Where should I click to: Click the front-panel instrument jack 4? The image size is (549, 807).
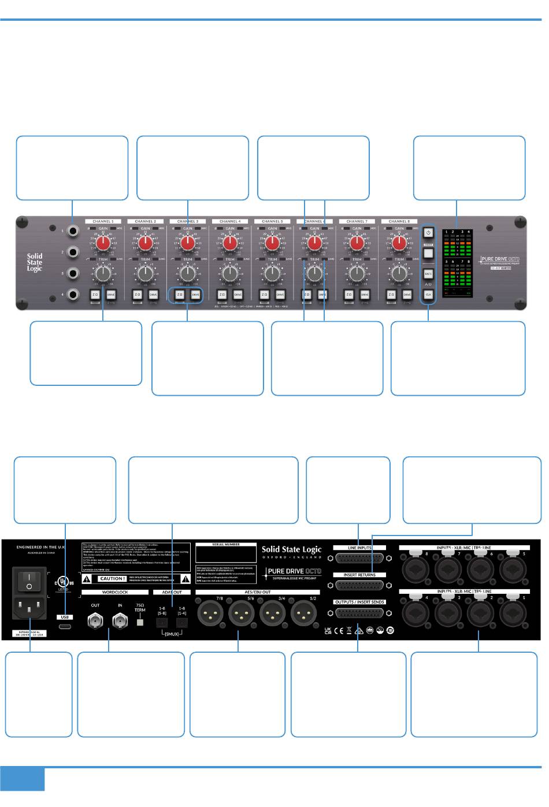point(73,295)
